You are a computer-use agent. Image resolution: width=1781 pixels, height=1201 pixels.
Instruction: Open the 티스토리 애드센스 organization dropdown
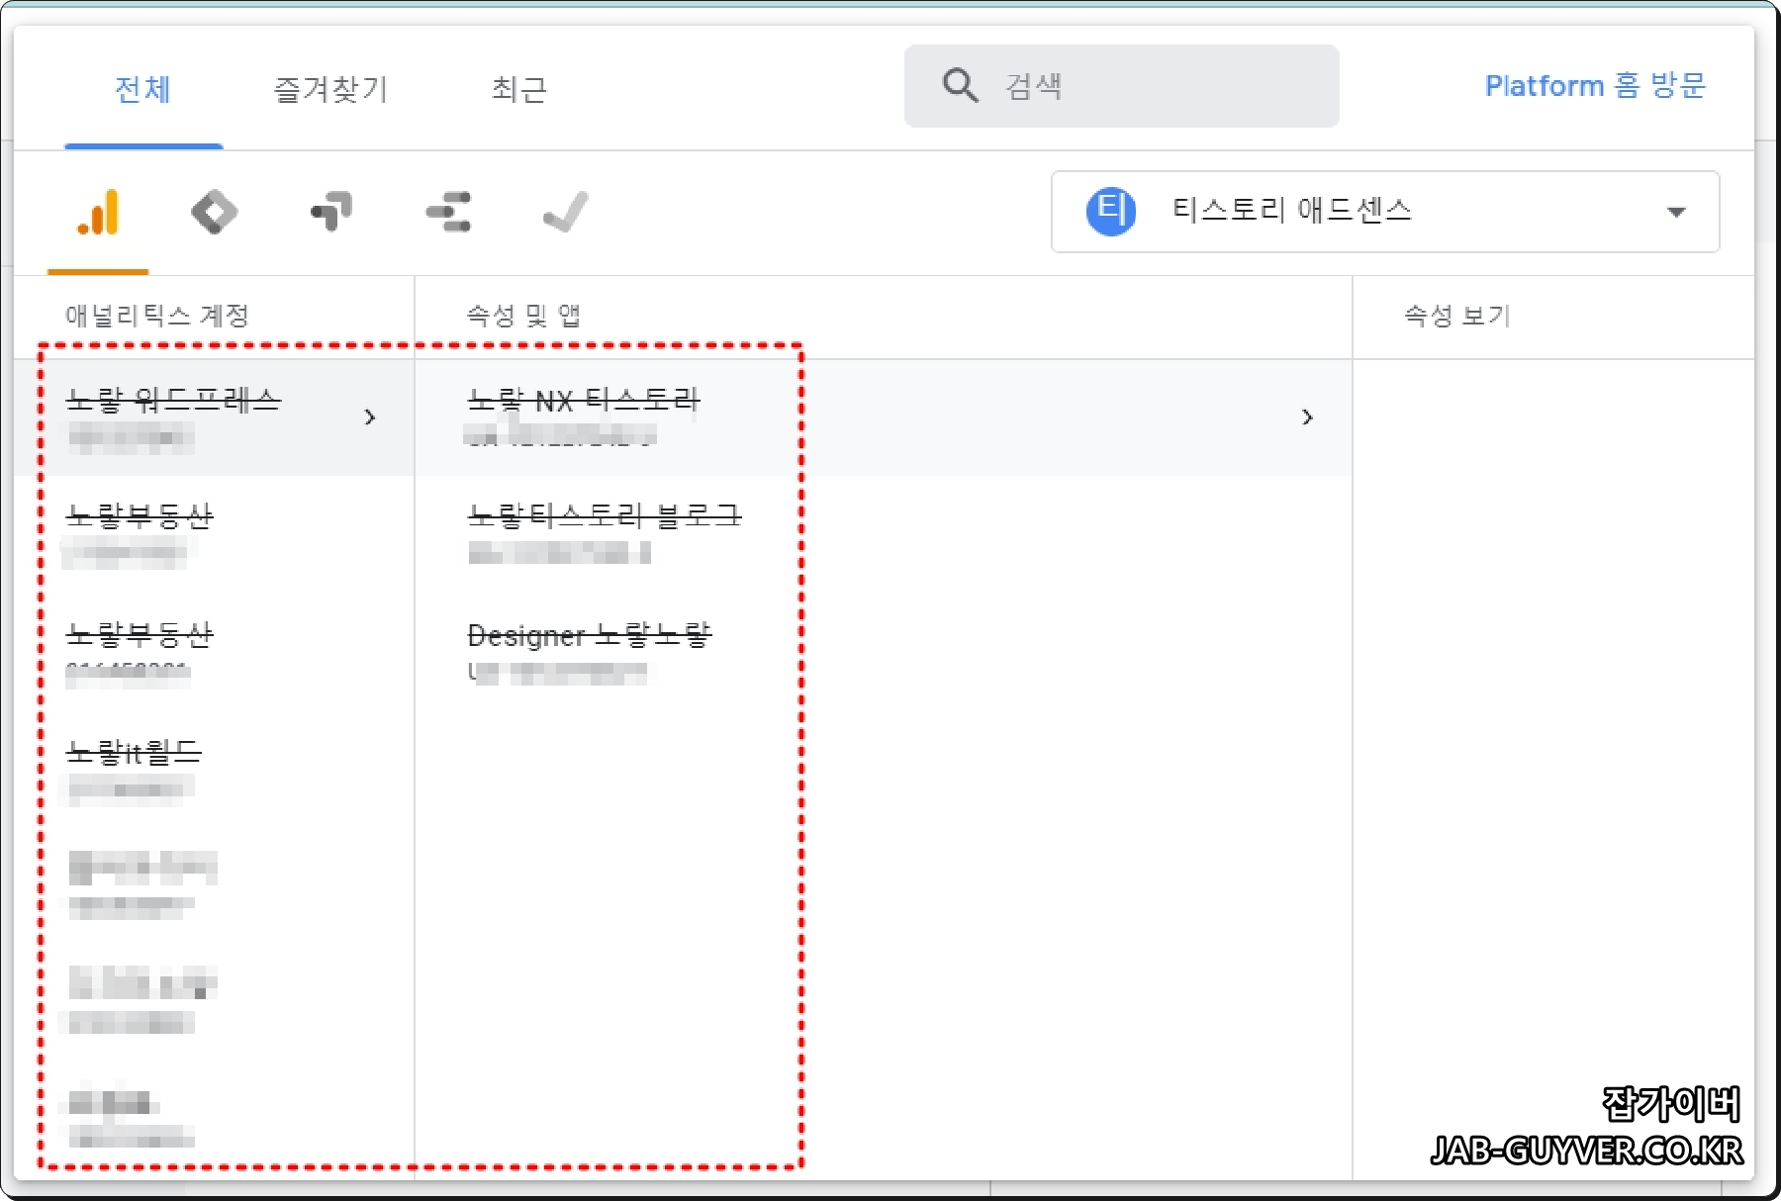pyautogui.click(x=1385, y=212)
